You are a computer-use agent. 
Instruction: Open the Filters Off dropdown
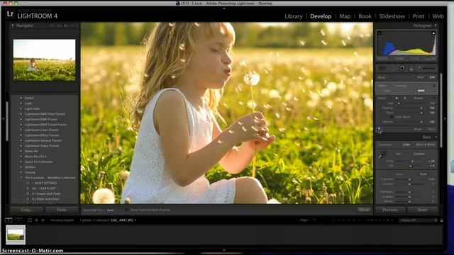click(x=418, y=220)
